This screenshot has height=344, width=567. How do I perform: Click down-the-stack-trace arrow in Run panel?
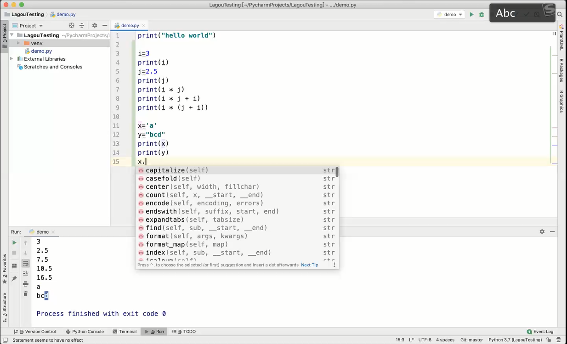pos(26,253)
